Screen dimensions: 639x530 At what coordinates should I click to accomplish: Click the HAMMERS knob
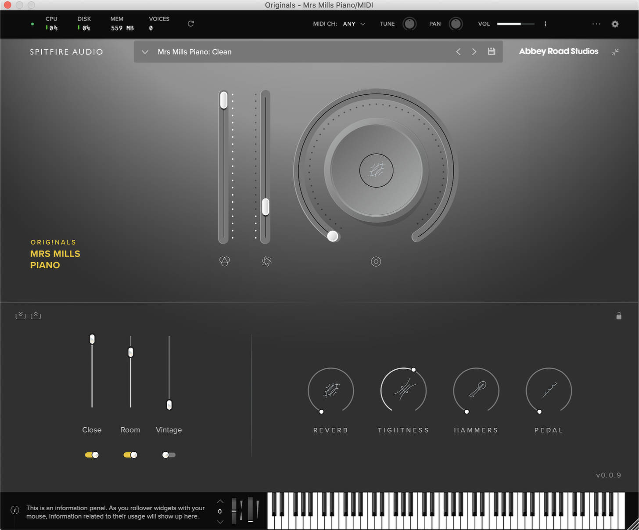coord(476,390)
